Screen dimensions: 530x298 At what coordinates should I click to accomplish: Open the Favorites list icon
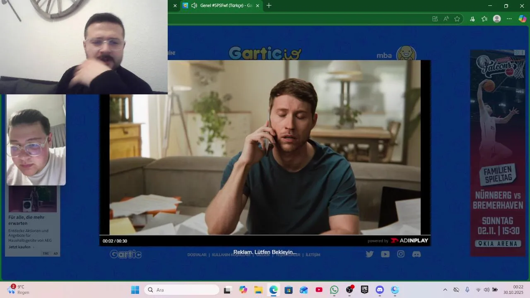pyautogui.click(x=484, y=19)
